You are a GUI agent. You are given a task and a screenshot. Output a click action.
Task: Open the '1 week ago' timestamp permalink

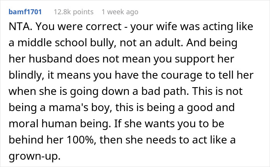click(x=120, y=12)
